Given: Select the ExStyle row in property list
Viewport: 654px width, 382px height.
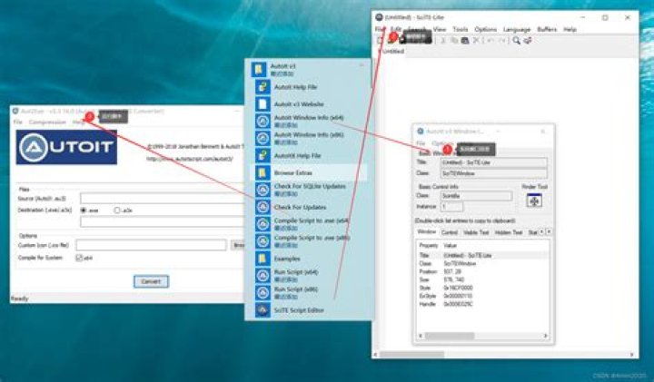Looking at the screenshot, I should tap(483, 296).
